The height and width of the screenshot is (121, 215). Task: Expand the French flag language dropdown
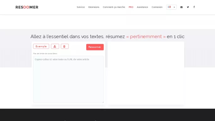click(171, 7)
